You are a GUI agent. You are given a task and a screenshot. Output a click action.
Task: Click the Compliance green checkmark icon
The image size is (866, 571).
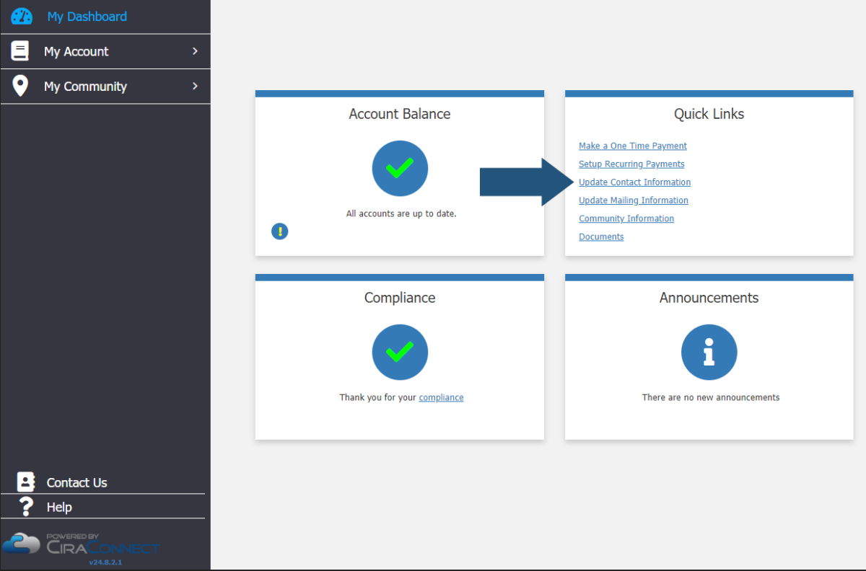coord(400,353)
